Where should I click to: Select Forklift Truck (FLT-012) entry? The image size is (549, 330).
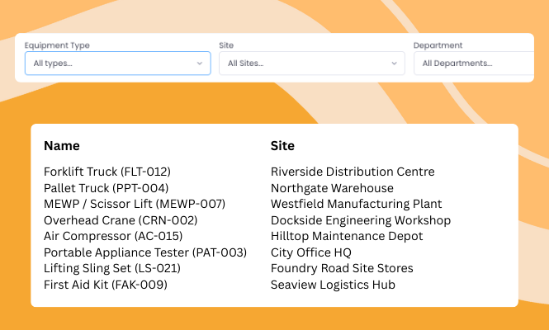pos(106,172)
